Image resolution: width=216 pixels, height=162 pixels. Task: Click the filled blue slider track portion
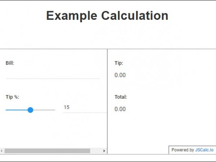[x=16, y=110]
